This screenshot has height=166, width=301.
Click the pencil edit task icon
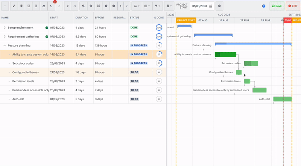pyautogui.click(x=14, y=6)
